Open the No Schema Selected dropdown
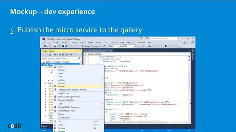The width and height of the screenshot is (236, 132). tap(137, 54)
